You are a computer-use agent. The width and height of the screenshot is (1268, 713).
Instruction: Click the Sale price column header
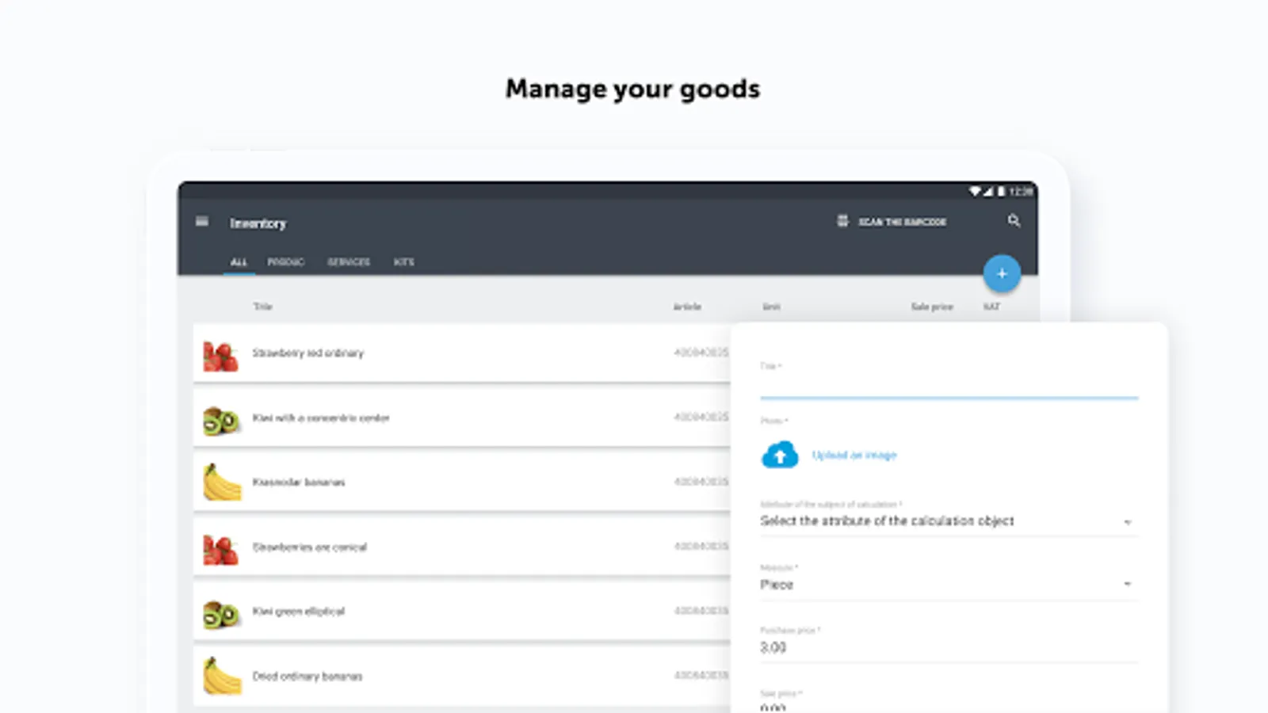[932, 307]
